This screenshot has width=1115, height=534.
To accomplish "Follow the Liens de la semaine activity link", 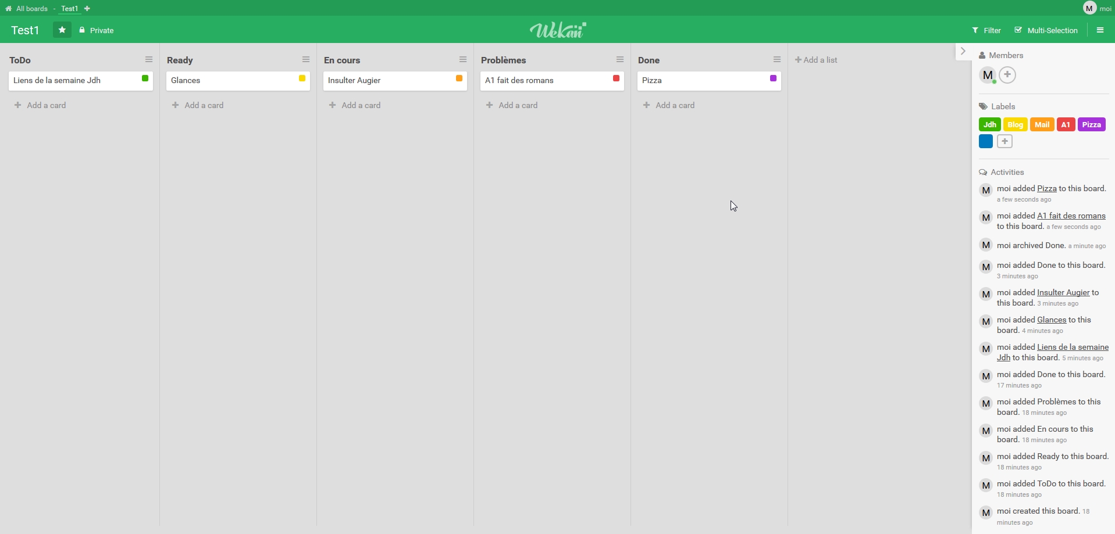I will tap(1073, 347).
